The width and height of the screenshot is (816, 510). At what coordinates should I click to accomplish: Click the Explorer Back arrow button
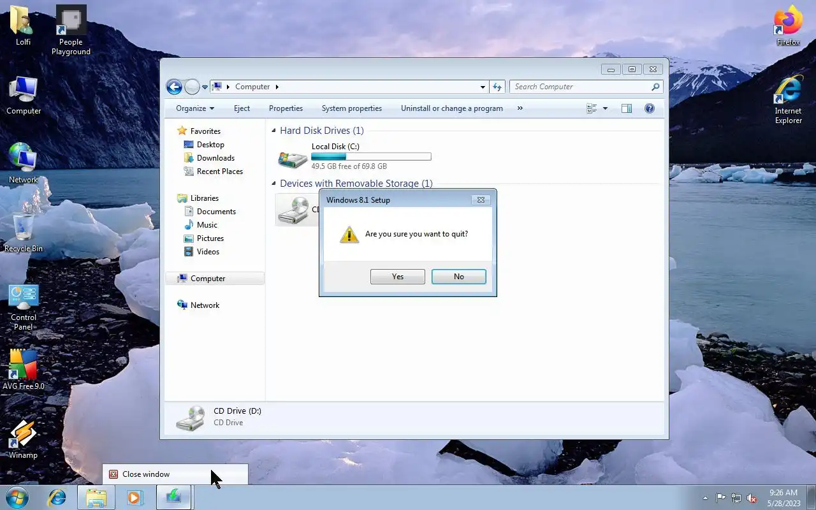pyautogui.click(x=174, y=87)
